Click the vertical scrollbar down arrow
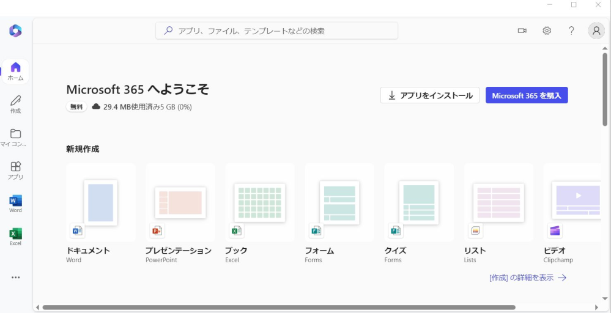 pyautogui.click(x=605, y=298)
